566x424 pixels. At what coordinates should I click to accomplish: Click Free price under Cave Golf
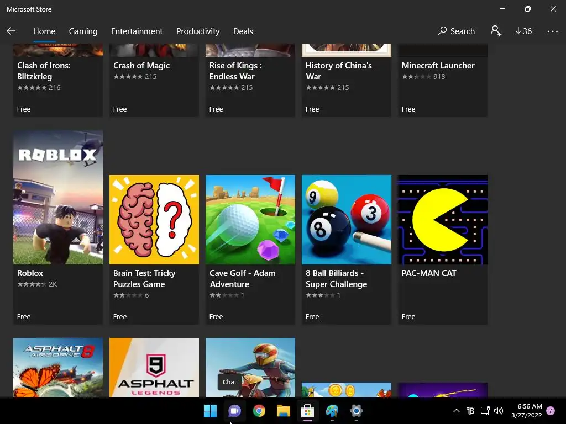coord(216,316)
